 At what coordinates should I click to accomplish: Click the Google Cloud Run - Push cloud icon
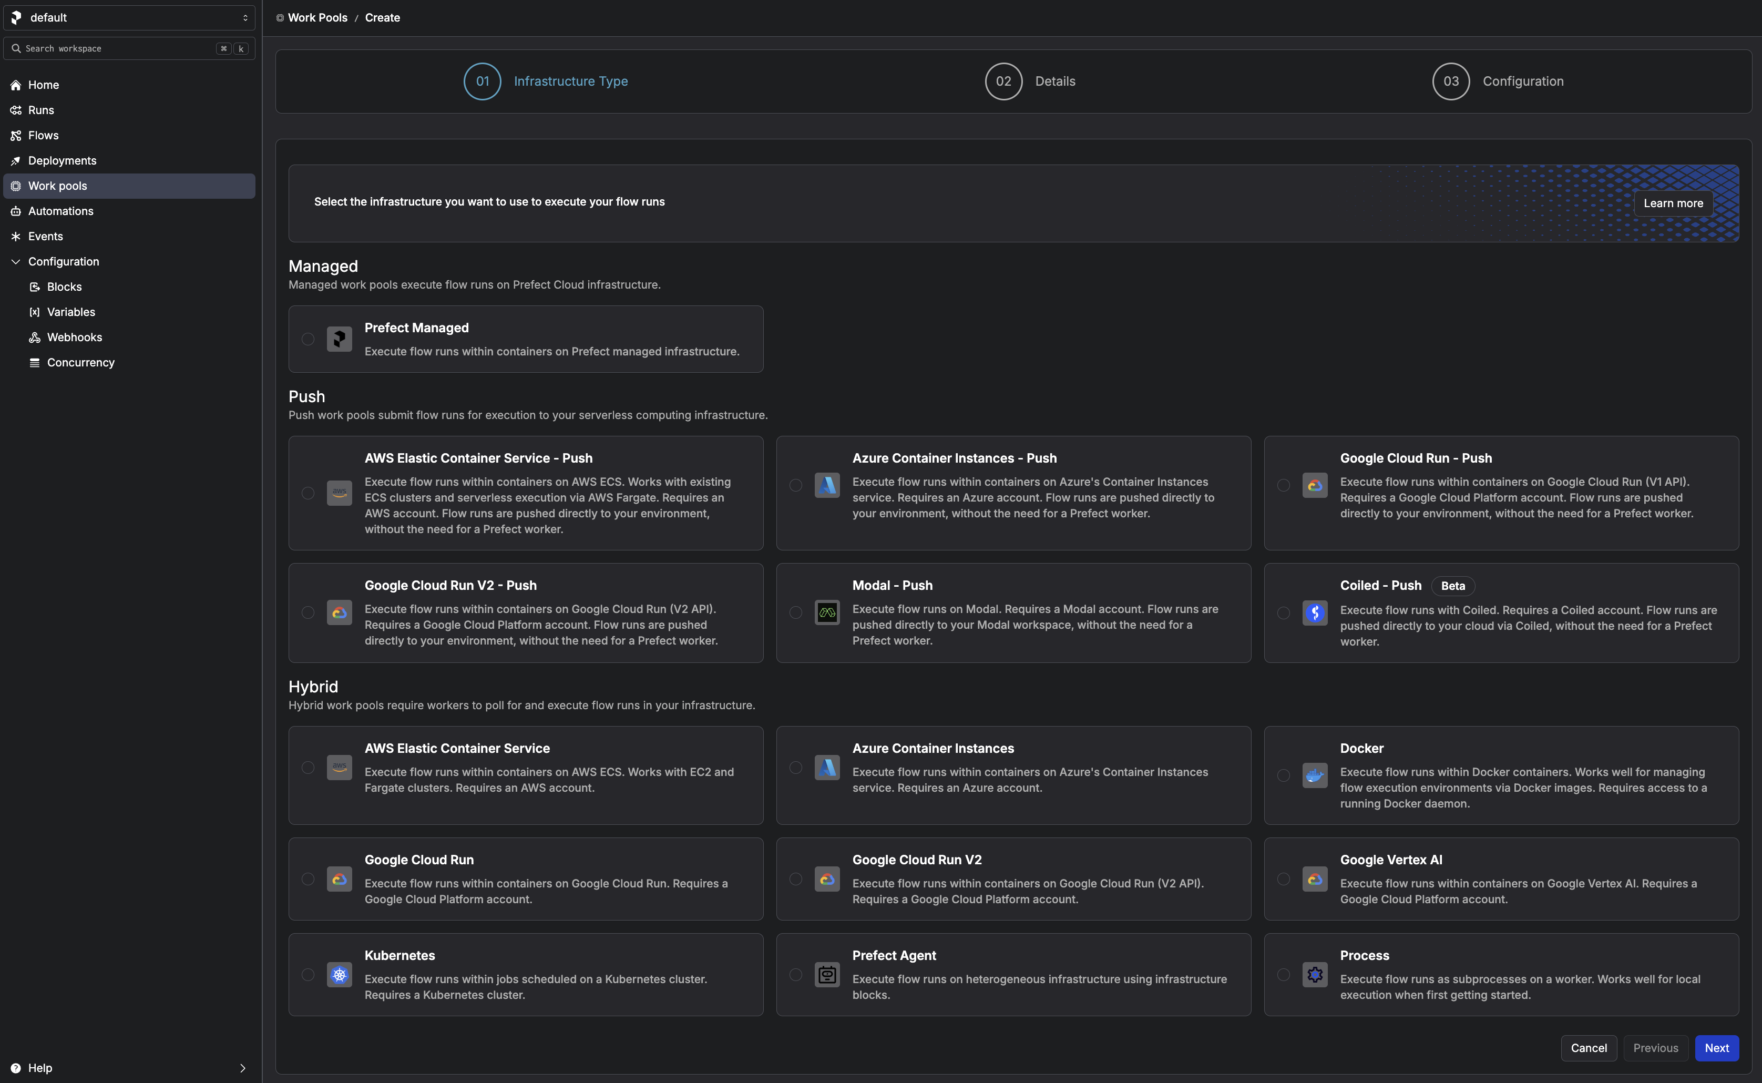coord(1315,485)
